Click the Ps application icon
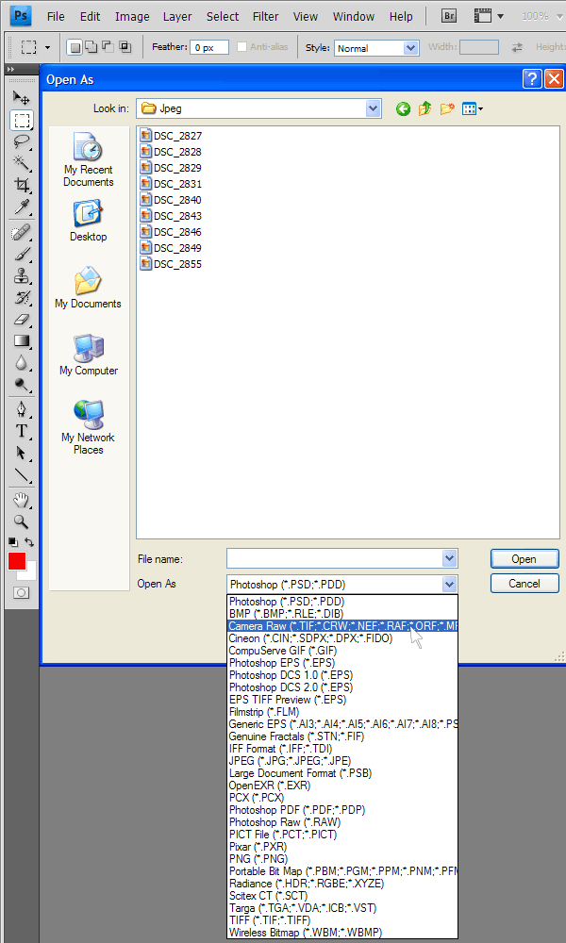 21,15
